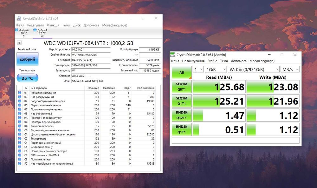Open Файл menu in CrystalDiskInfo
This screenshot has height=188, width=317.
(20, 25)
